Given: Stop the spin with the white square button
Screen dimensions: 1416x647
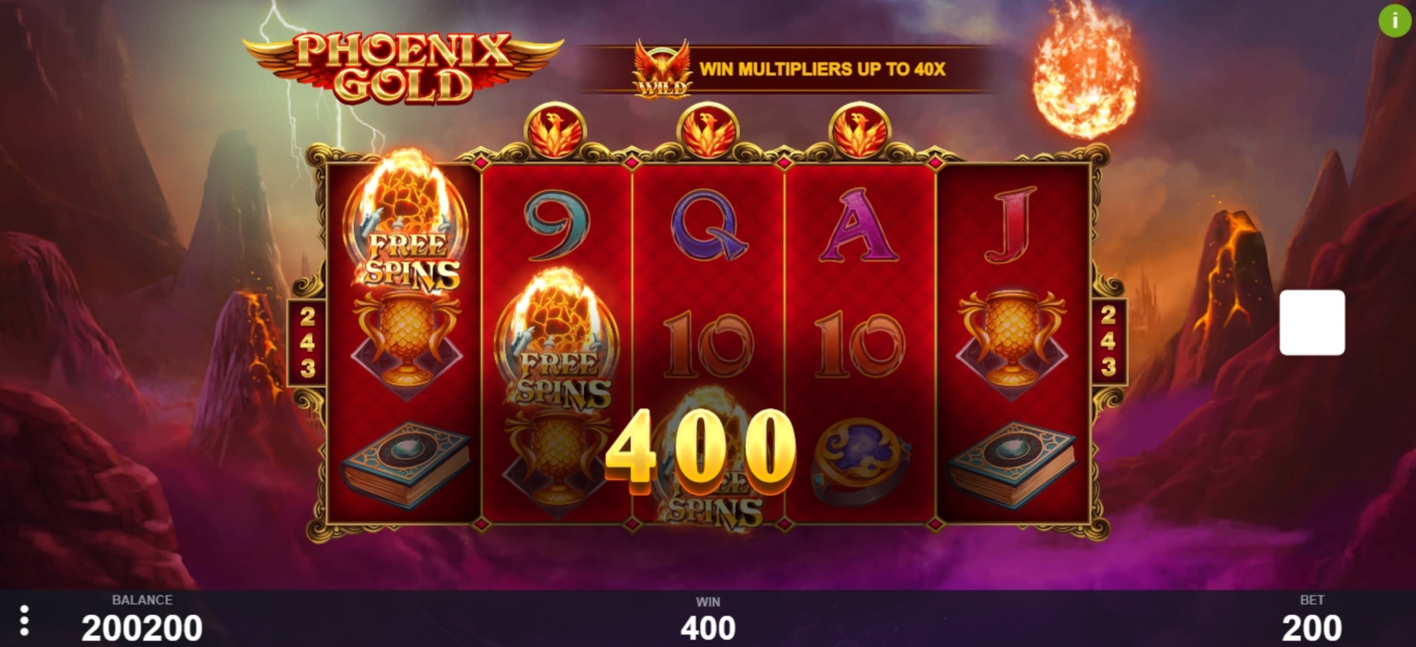Looking at the screenshot, I should [1312, 322].
